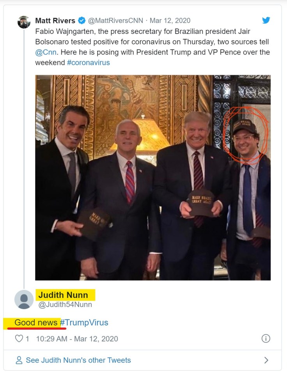Screen dimensions: 287x375
Task: Open the @Cnn mention
Action: [44, 52]
